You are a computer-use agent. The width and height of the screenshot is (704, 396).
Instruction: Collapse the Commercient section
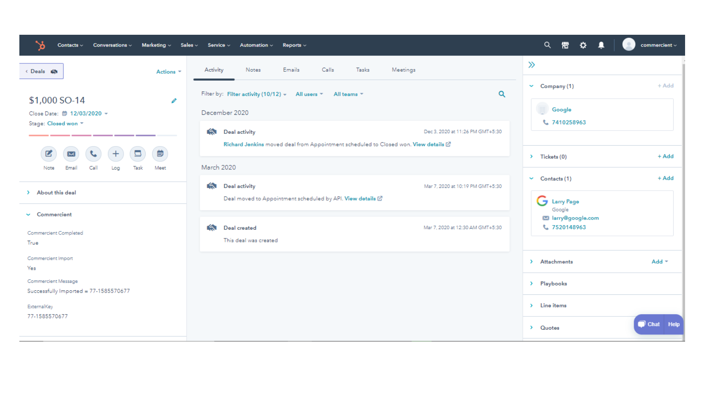(x=28, y=214)
